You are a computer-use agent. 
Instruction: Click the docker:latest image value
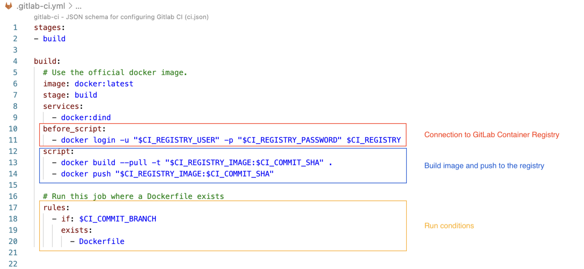pyautogui.click(x=104, y=83)
